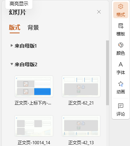Open the 字体 font panel
This screenshot has height=146, width=130.
[x=121, y=68]
